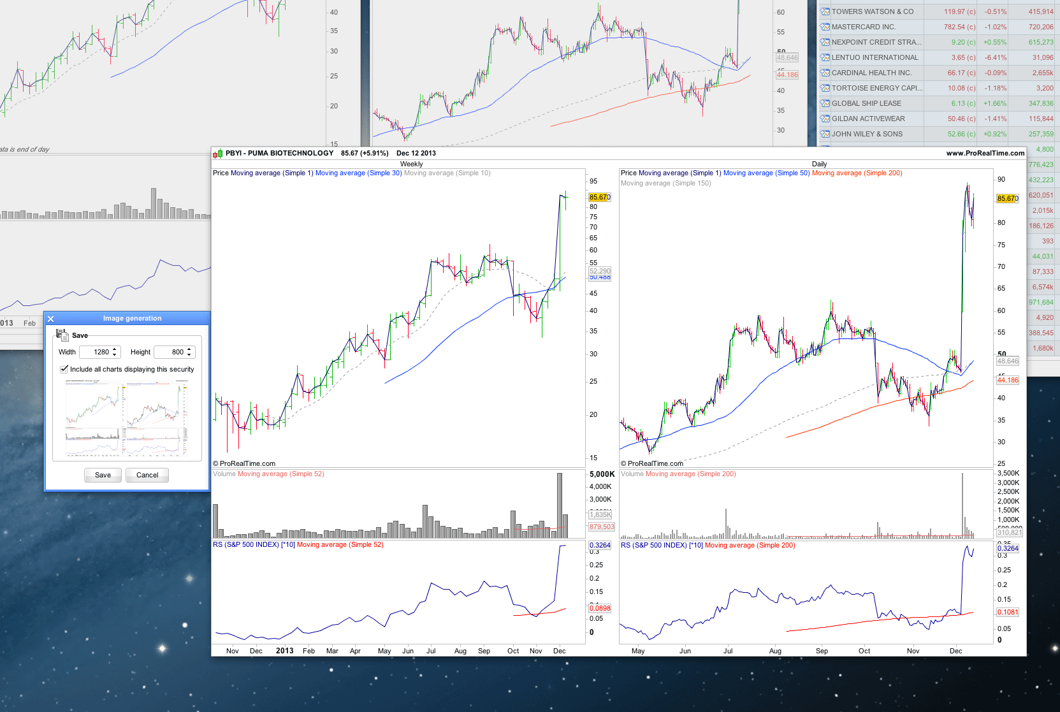
Task: Click the 1,835K weekly volume label
Action: pyautogui.click(x=600, y=514)
